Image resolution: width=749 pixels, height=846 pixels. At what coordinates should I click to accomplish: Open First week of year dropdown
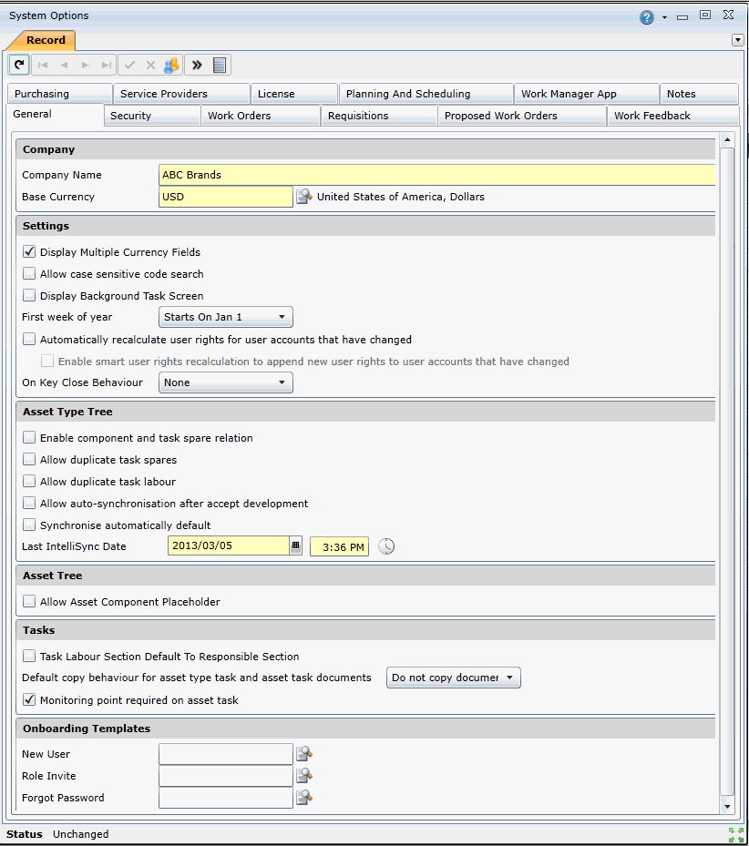226,317
